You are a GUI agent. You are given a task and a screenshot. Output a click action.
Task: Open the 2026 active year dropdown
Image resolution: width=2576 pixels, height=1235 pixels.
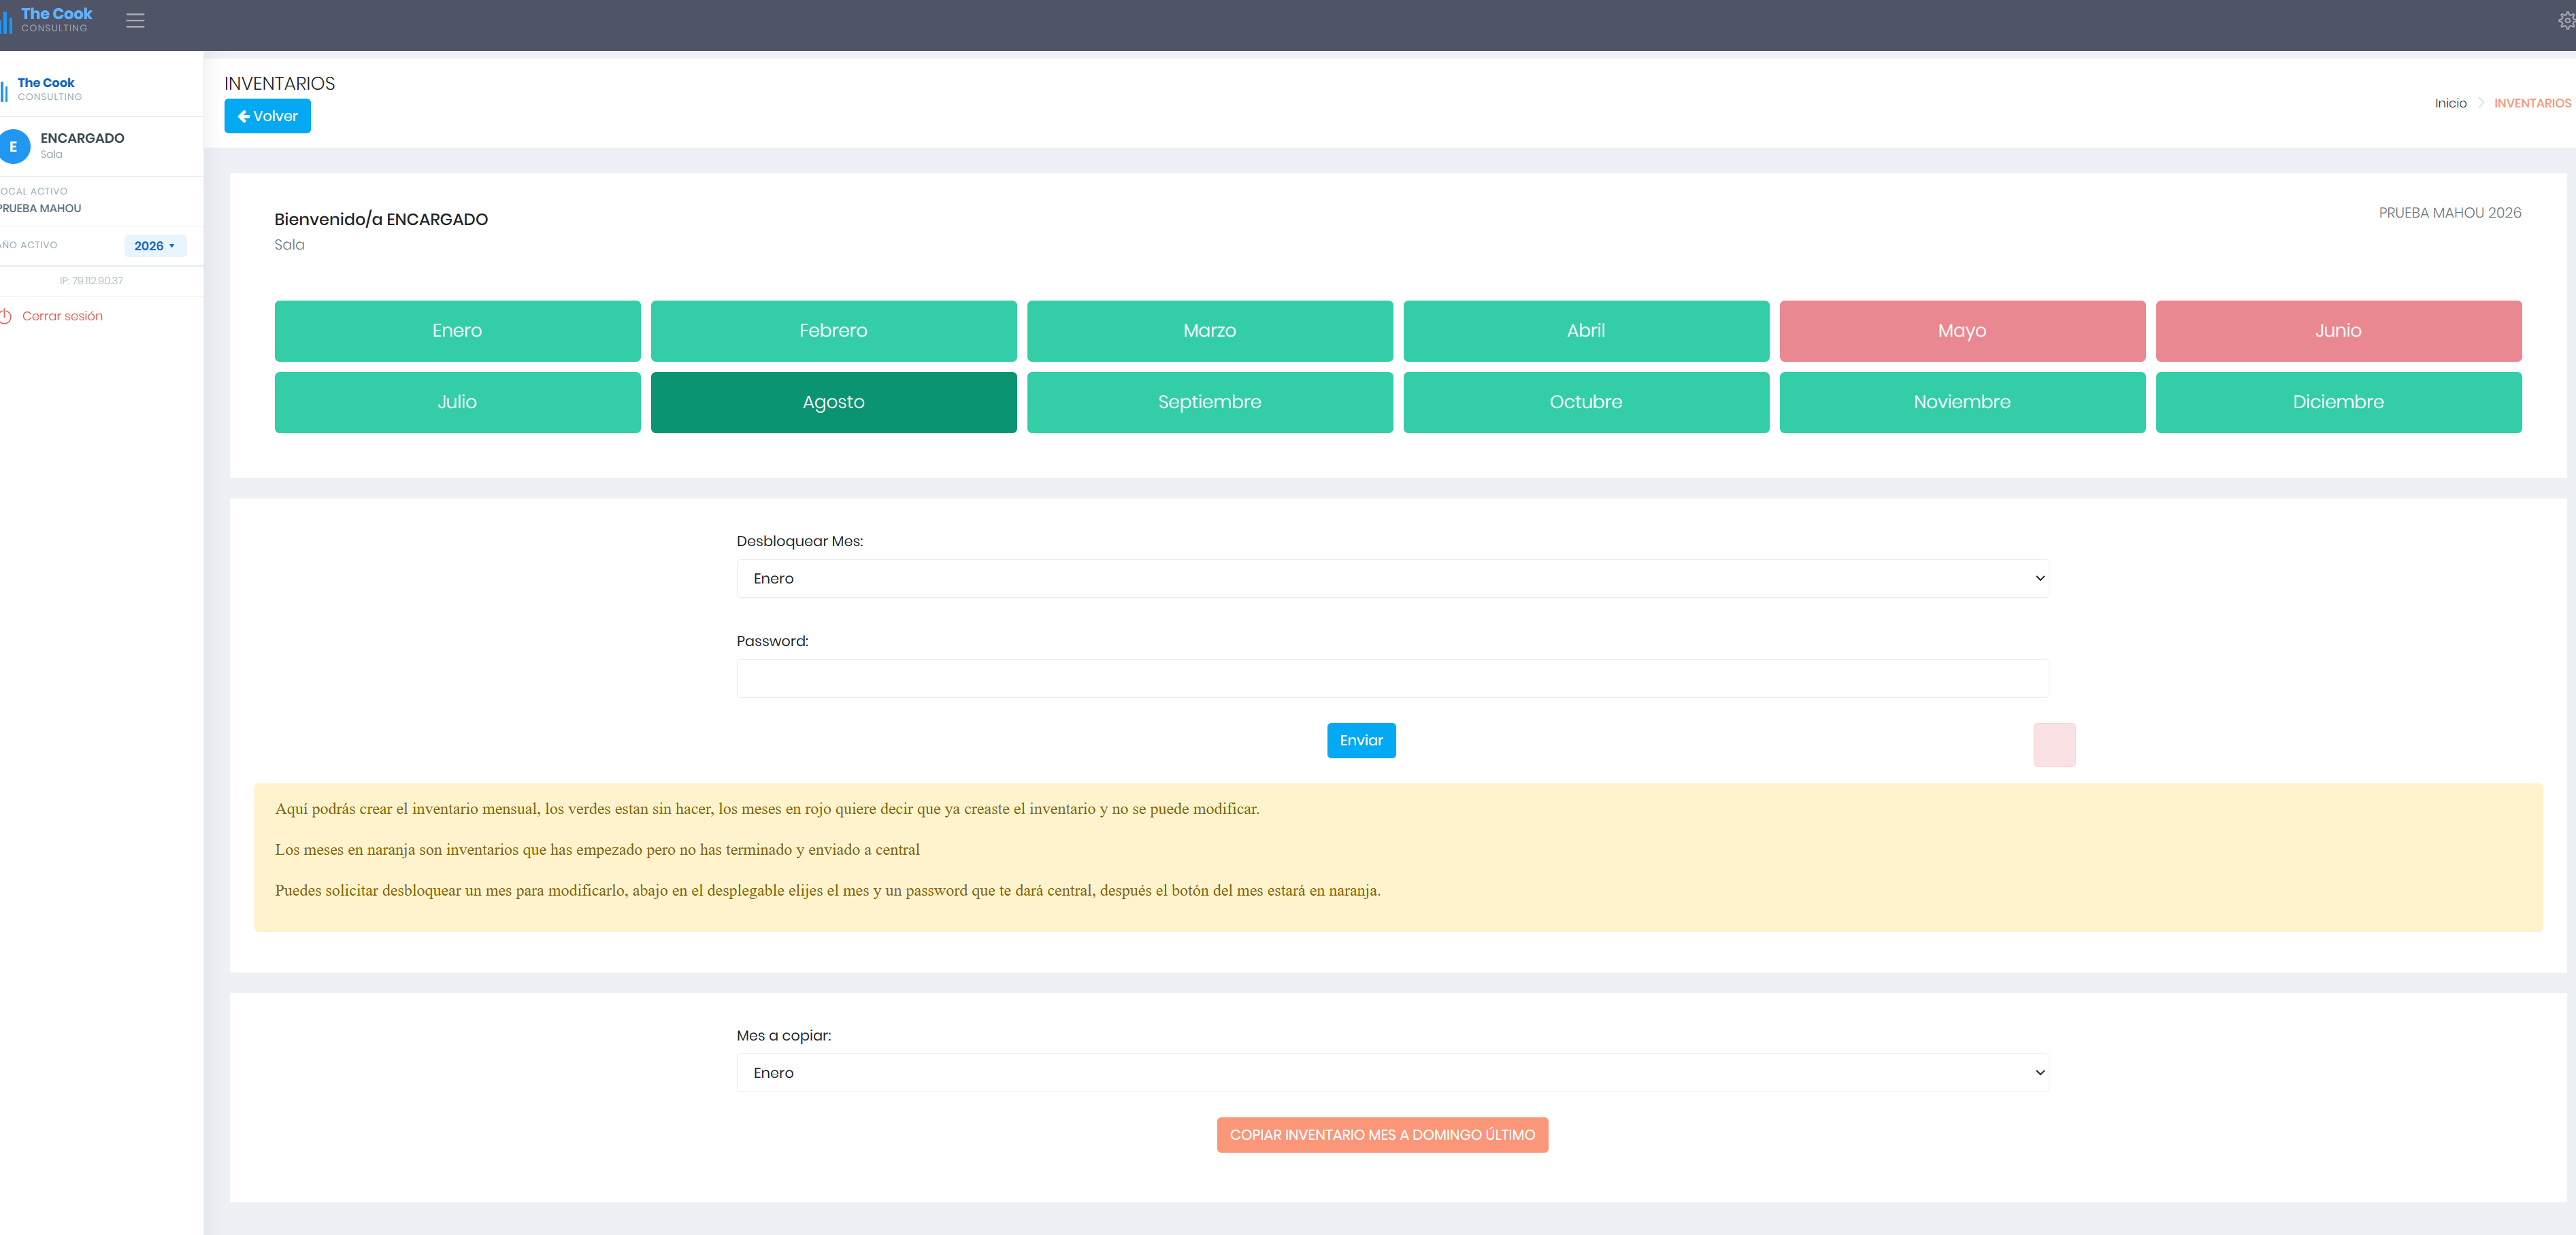point(155,246)
